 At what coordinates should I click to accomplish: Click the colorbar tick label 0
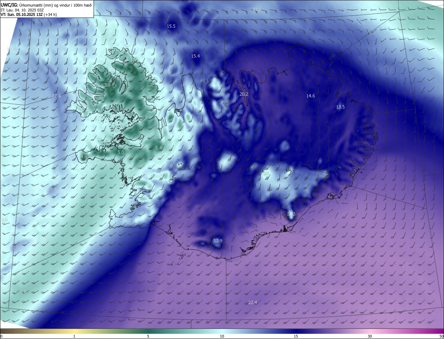(1, 337)
